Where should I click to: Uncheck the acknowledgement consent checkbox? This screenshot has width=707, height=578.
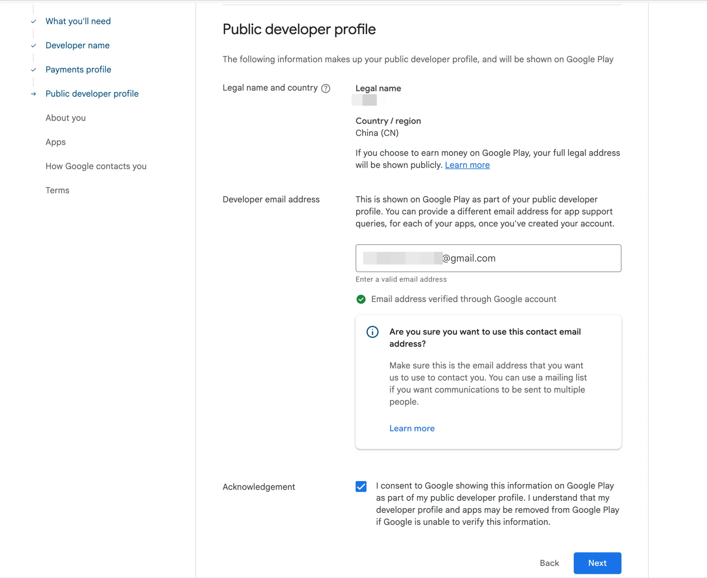point(360,487)
